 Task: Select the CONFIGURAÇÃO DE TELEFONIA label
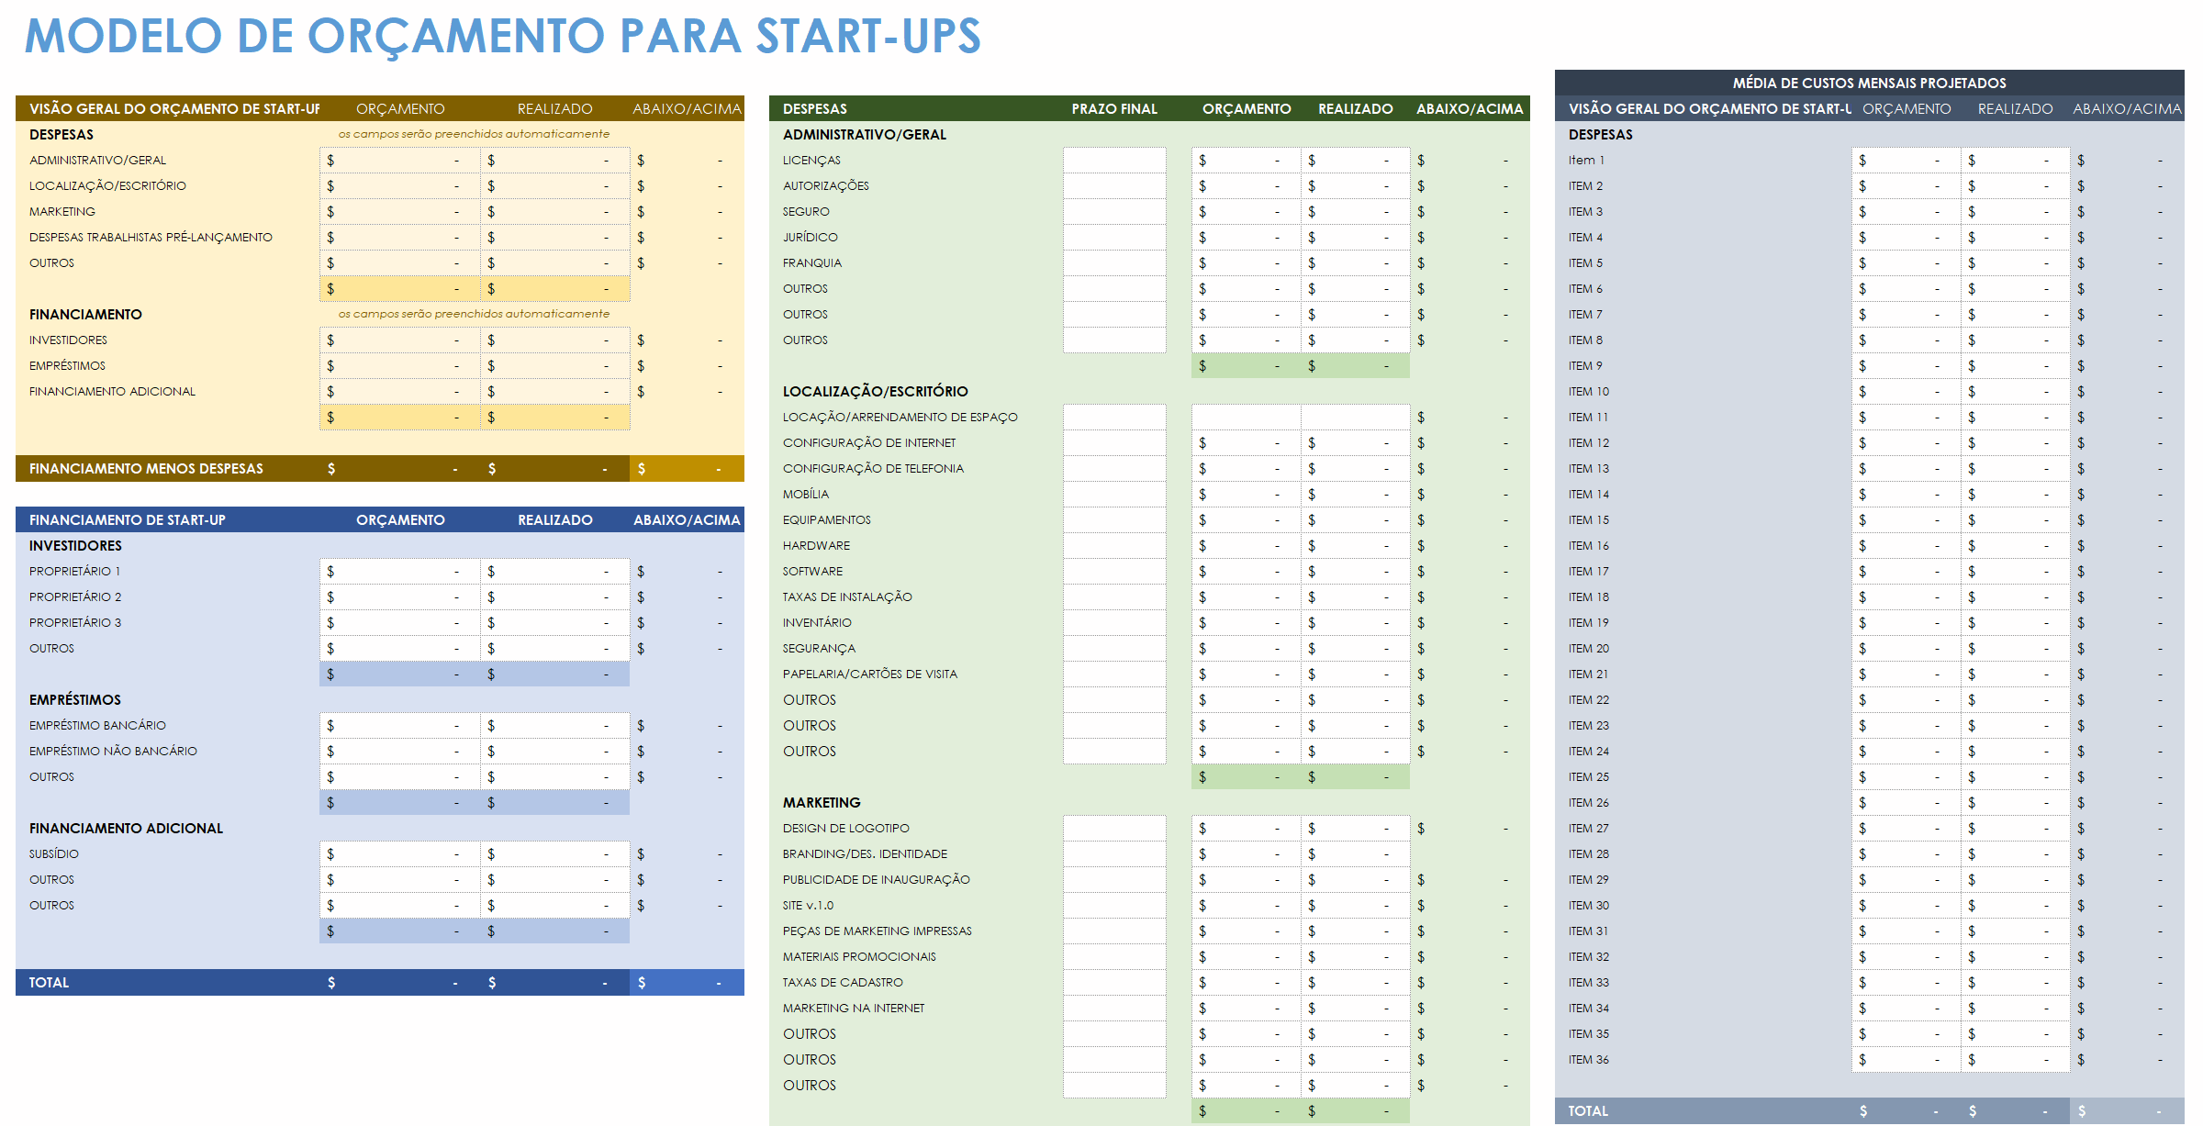[873, 469]
